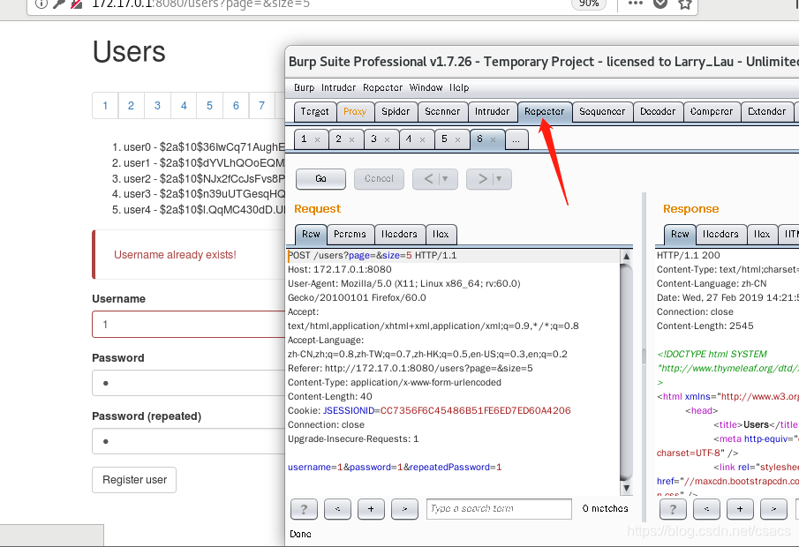This screenshot has width=799, height=547.
Task: Go to previous request history arrow
Action: pyautogui.click(x=428, y=179)
